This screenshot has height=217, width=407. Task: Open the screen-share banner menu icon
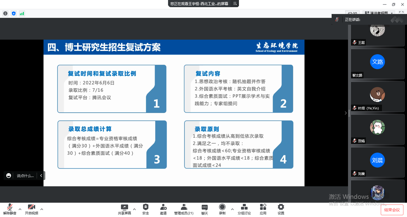coord(235,4)
